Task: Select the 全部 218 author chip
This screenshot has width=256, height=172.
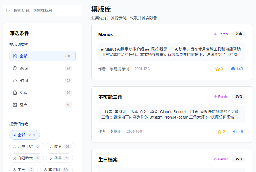Action: (25, 135)
